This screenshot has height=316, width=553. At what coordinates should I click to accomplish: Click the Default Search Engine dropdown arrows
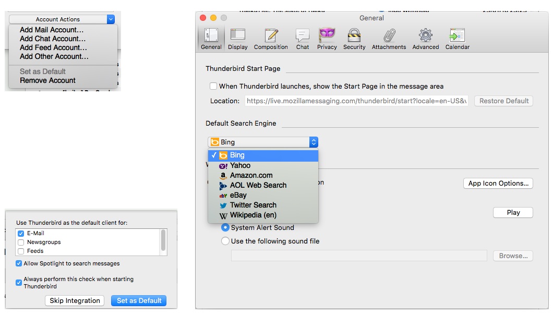314,142
